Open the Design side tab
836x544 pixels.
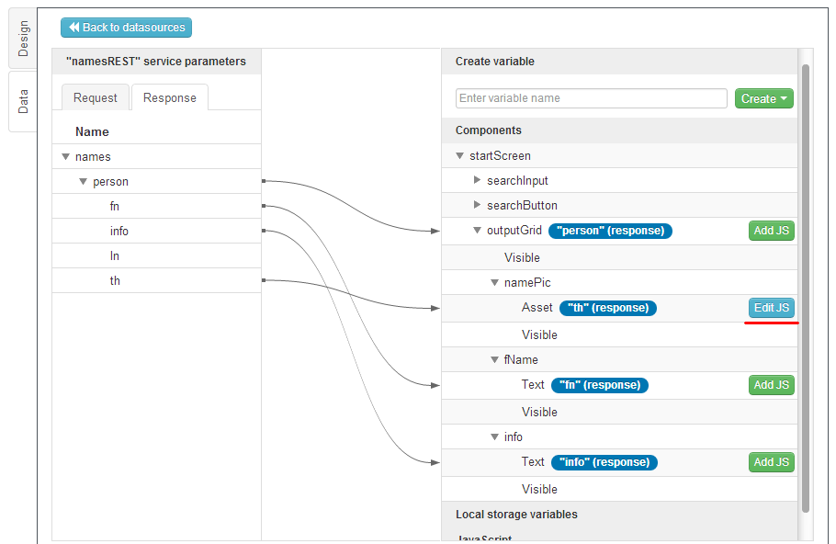23,39
